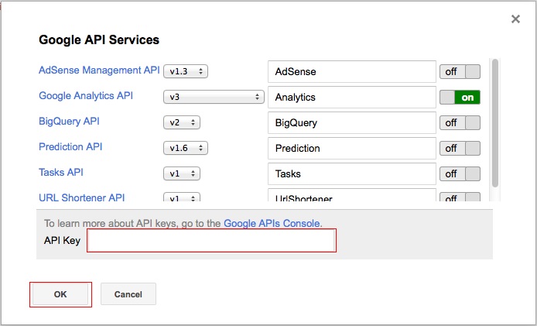Open Google Analytics API v3 version dropdown
Viewport: 537px width, 326px height.
tap(214, 97)
